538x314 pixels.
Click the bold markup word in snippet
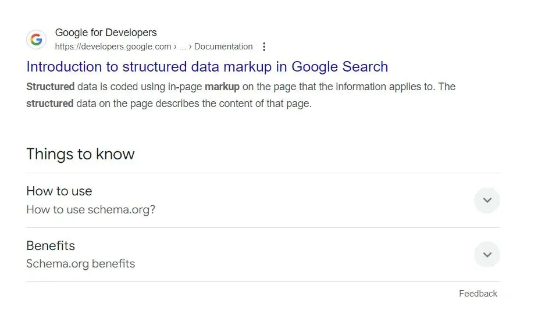pos(222,87)
